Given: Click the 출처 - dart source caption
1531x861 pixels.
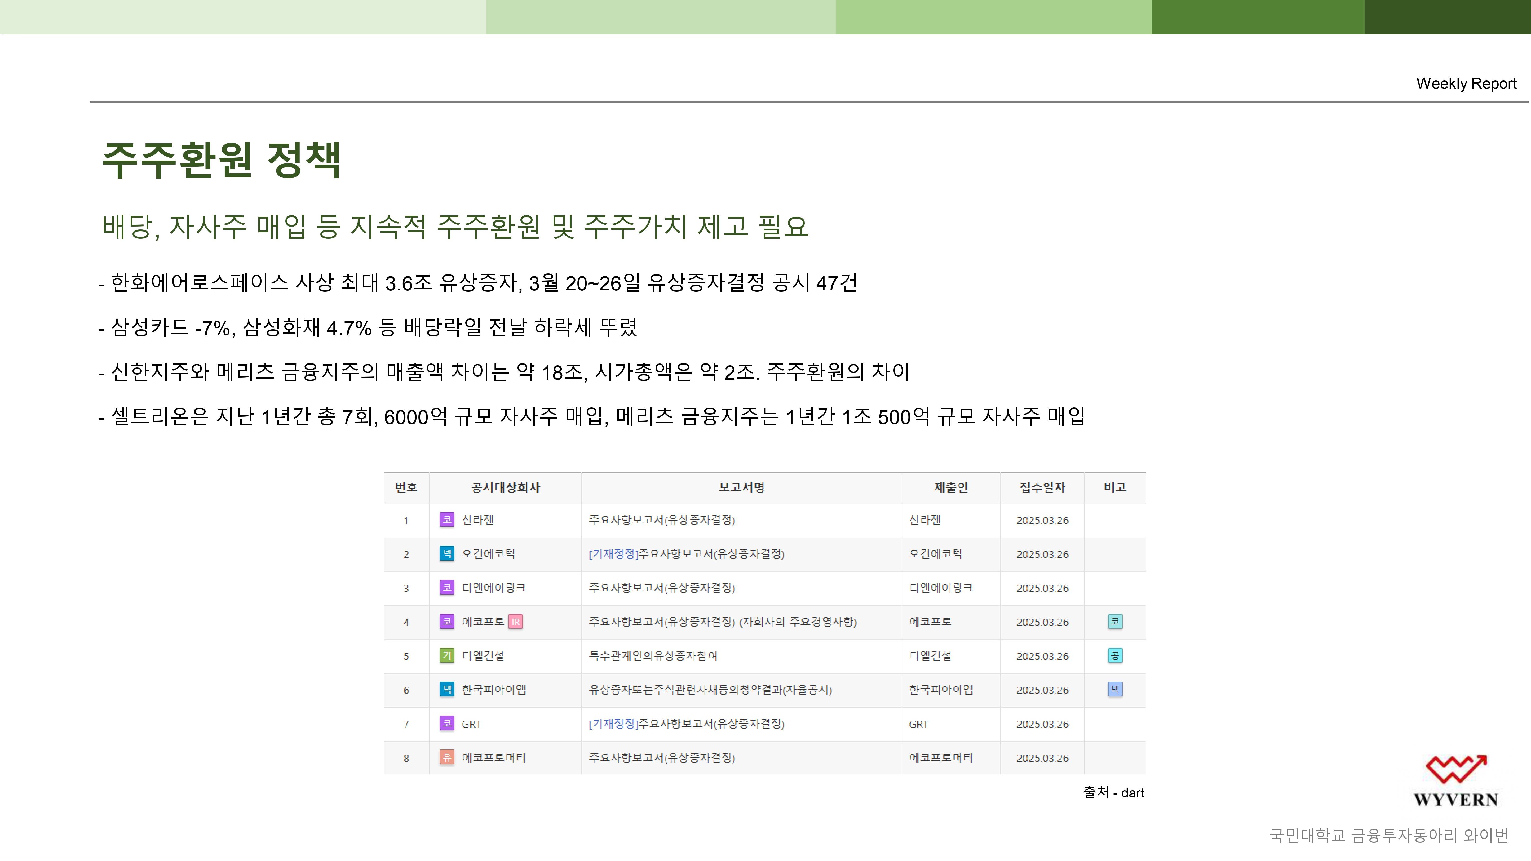Looking at the screenshot, I should (1114, 792).
